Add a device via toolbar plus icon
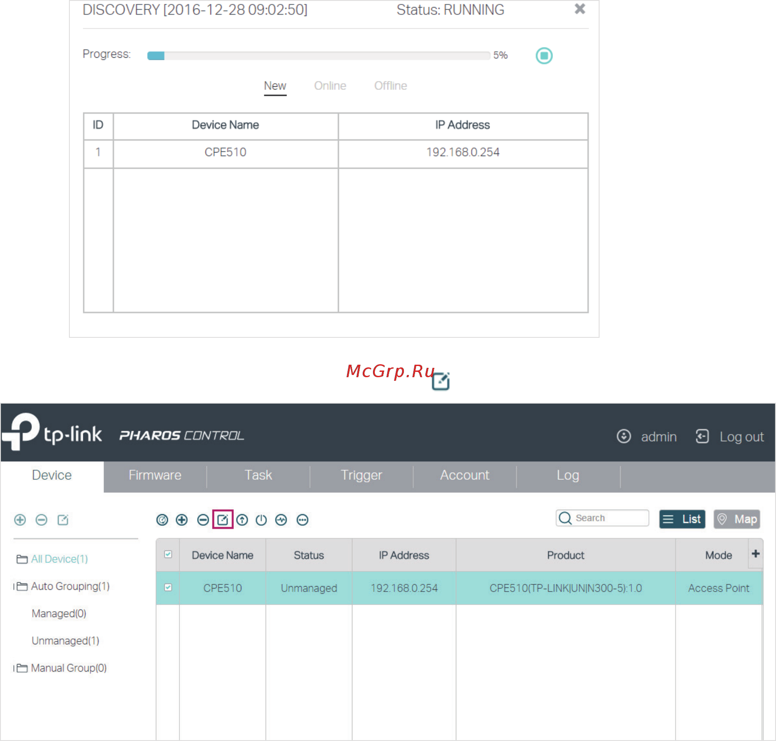Screen dimensions: 776x741 [182, 520]
